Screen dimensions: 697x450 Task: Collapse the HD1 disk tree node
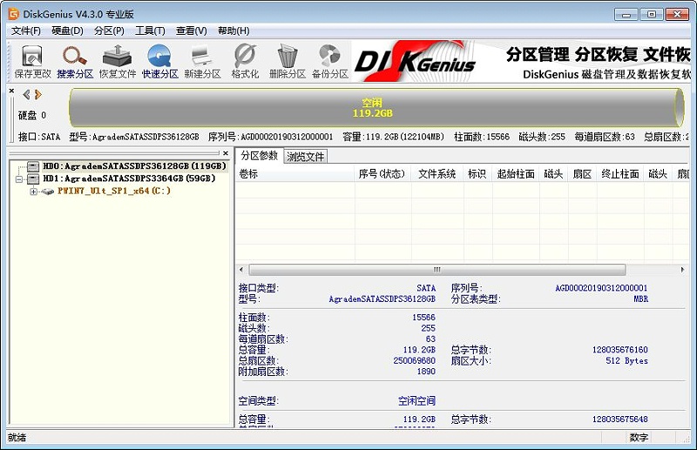(21, 178)
